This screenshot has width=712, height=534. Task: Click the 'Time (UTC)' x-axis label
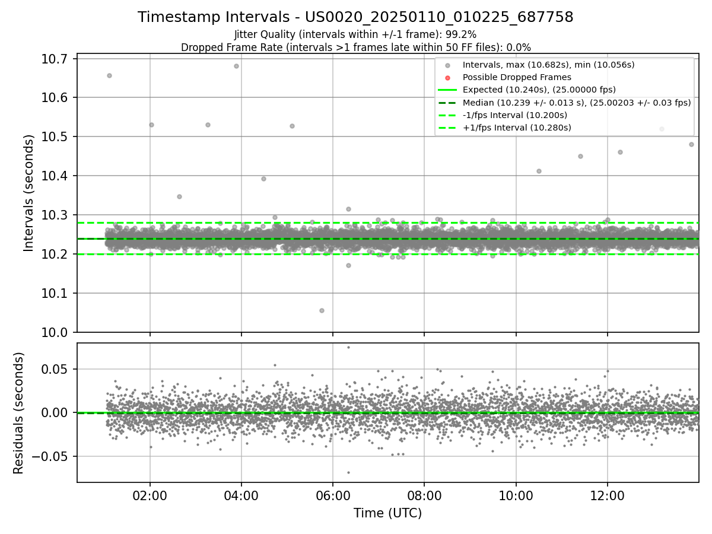coord(388,513)
